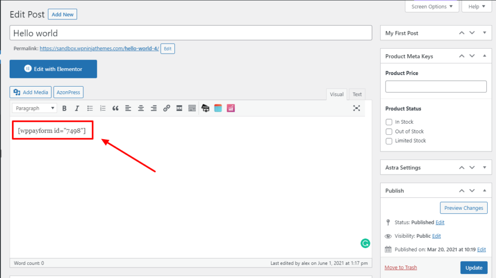Image resolution: width=496 pixels, height=278 pixels.
Task: Open the Help dropdown
Action: [x=477, y=6]
